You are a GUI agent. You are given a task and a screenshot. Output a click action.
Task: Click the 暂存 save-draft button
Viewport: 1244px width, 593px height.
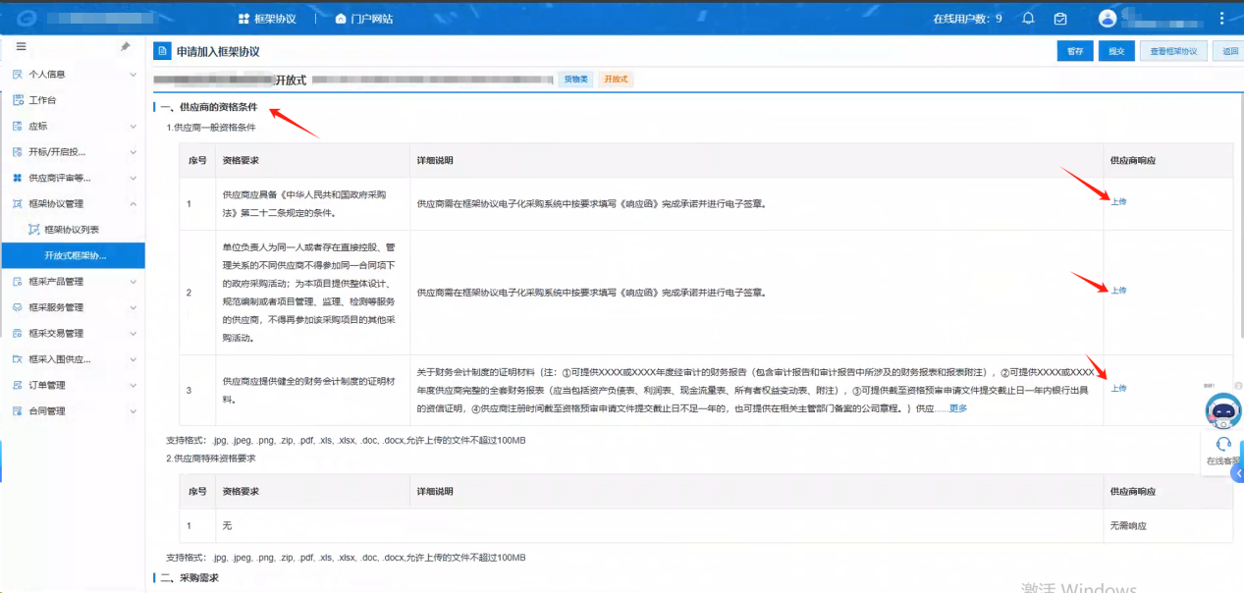1075,51
